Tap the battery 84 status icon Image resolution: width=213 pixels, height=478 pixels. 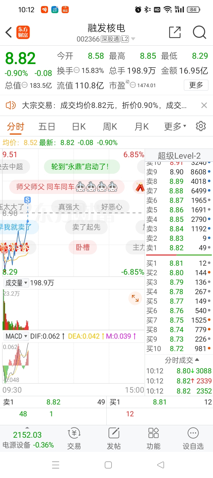pos(193,10)
